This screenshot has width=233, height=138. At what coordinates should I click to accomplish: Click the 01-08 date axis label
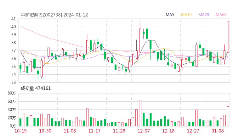(x=218, y=131)
